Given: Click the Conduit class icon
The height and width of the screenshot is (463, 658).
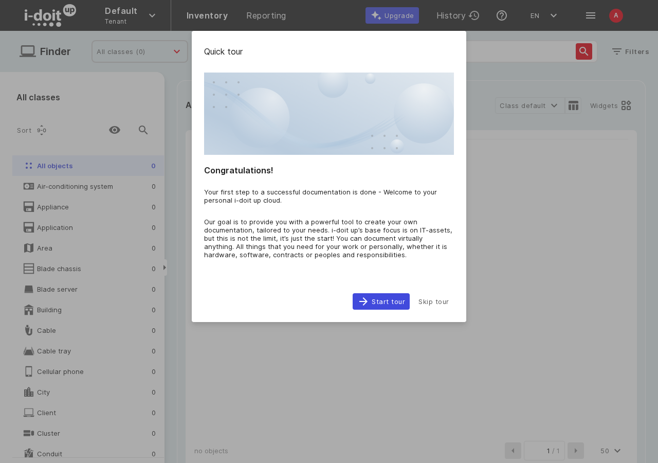Looking at the screenshot, I should pos(29,453).
